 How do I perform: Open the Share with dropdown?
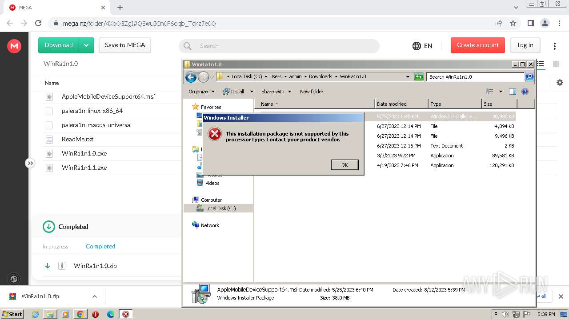pos(276,92)
